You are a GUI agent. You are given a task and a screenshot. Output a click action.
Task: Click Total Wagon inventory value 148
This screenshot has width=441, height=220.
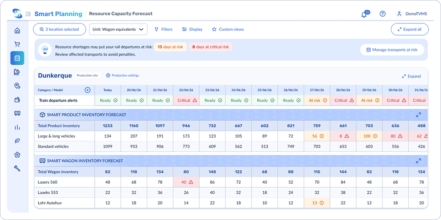click(x=212, y=172)
